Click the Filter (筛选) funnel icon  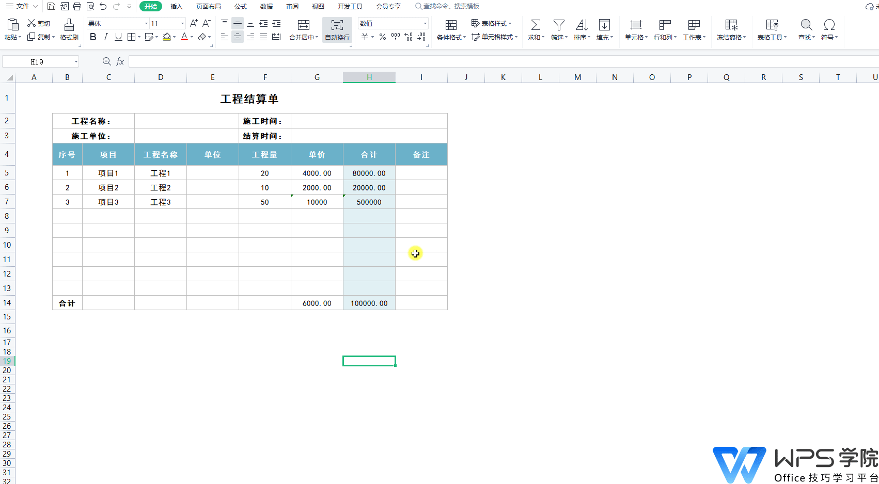coord(559,25)
